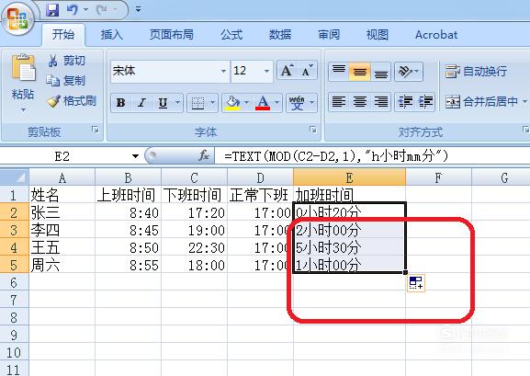Open the 剪贴板 dialog launcher

[x=96, y=130]
